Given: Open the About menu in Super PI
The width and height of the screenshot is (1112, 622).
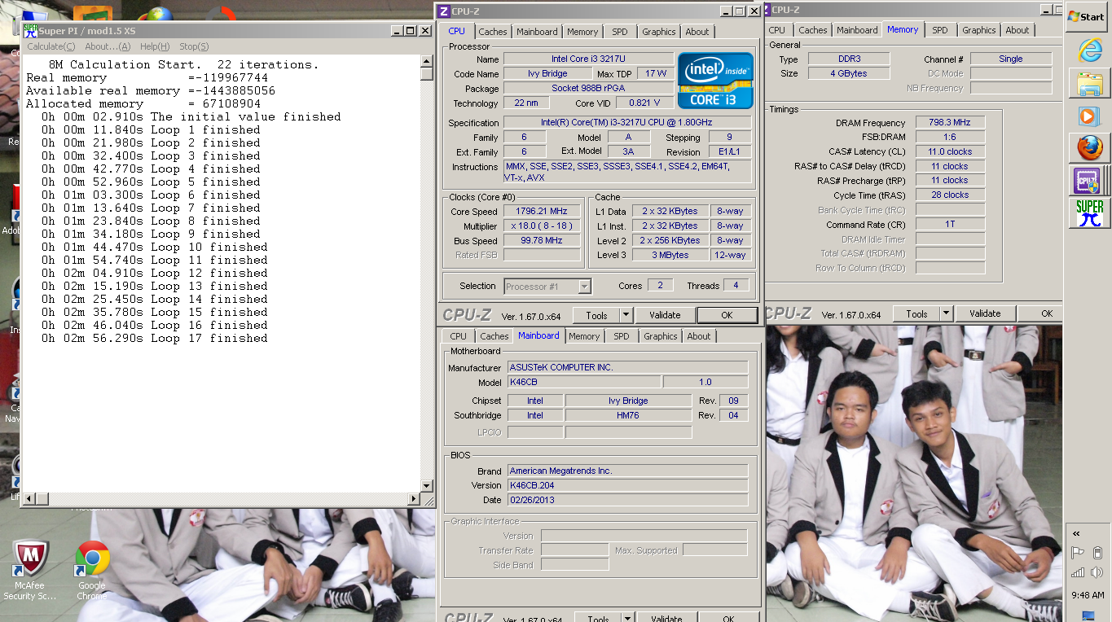Looking at the screenshot, I should 108,46.
